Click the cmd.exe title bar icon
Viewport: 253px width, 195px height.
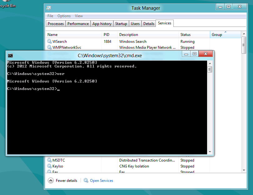coord(10,56)
